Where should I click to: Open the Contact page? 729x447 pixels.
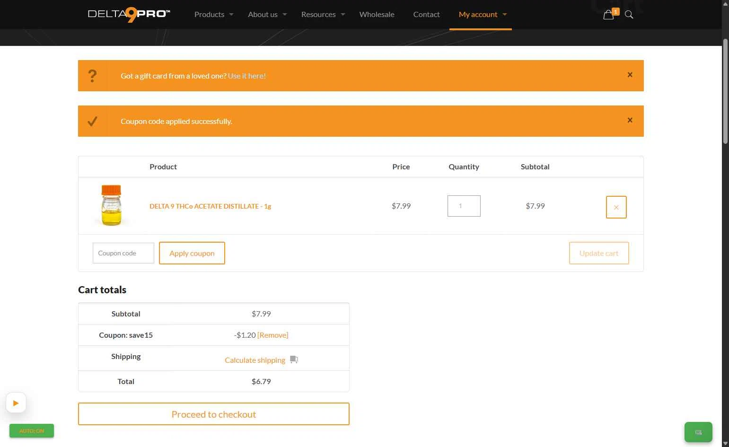click(x=426, y=15)
